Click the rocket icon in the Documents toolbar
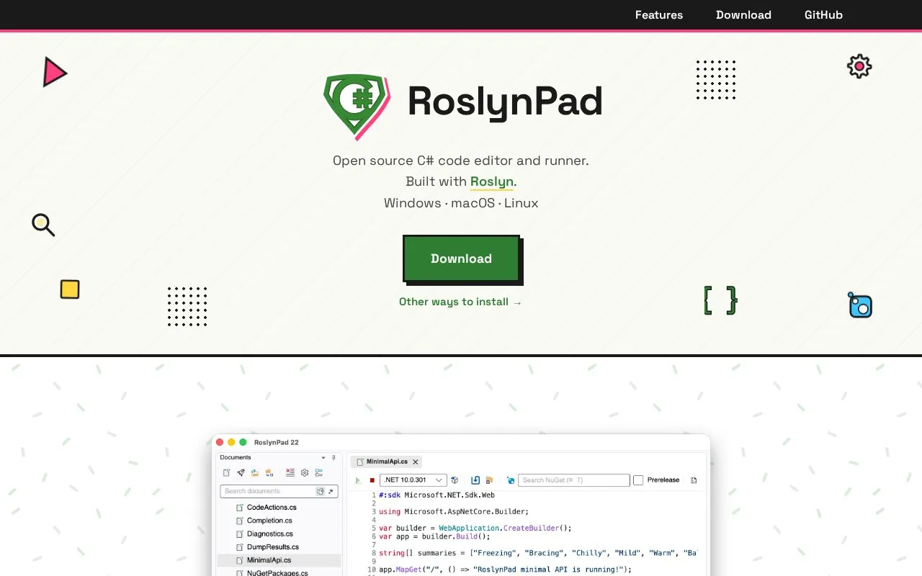 241,473
